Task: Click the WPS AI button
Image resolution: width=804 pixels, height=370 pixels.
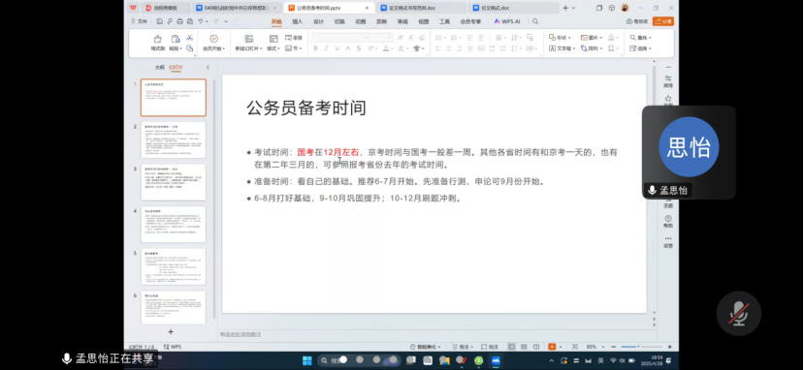Action: coord(507,21)
